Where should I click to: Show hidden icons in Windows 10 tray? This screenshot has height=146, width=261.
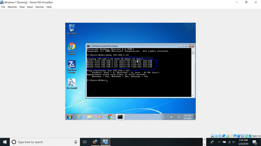[x=219, y=142]
